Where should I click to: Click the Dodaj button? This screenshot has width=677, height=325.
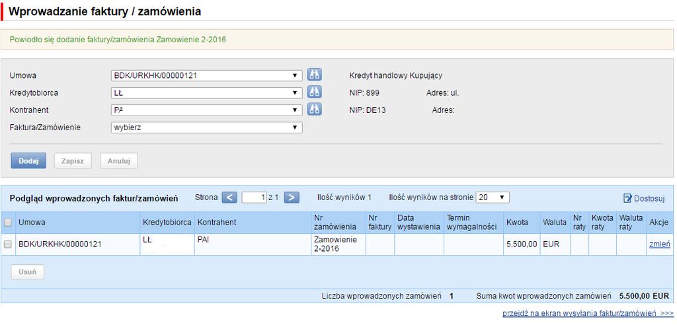pyautogui.click(x=28, y=161)
